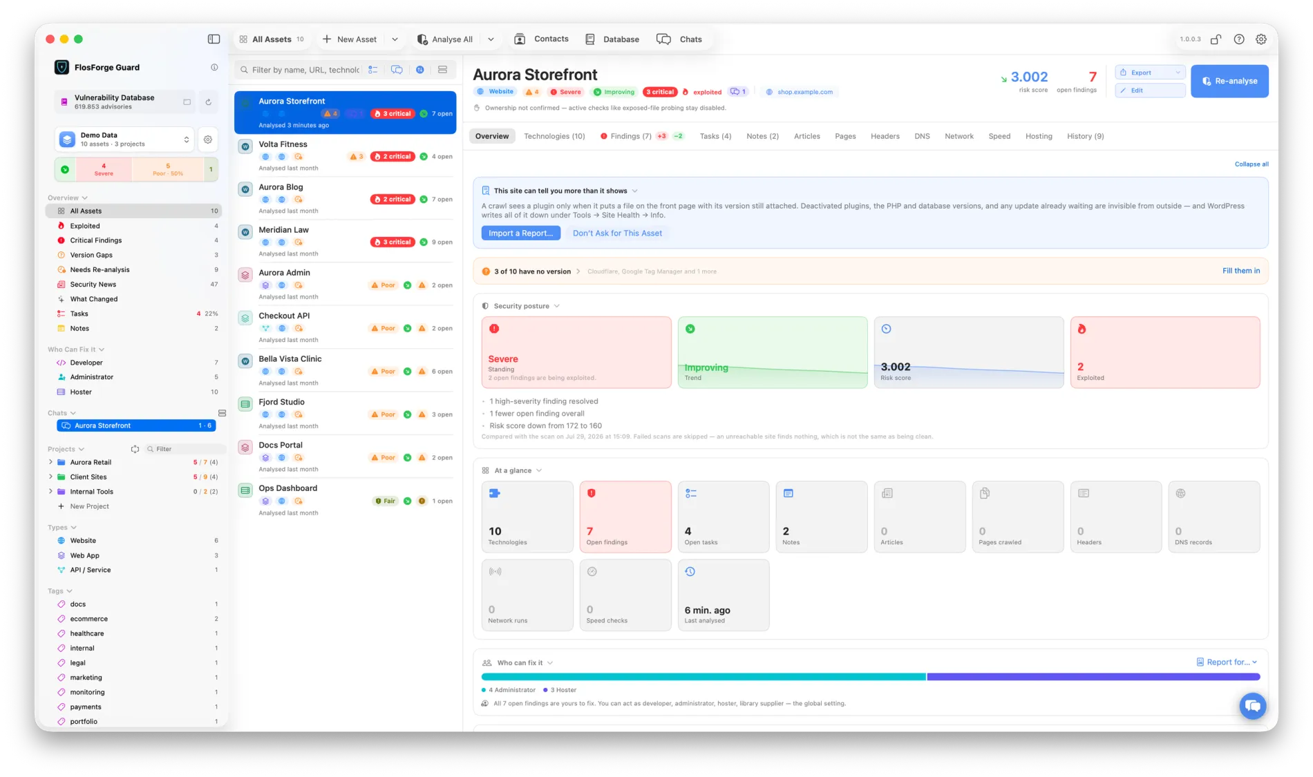
Task: Open app settings gear in toolbar
Action: pos(1261,39)
